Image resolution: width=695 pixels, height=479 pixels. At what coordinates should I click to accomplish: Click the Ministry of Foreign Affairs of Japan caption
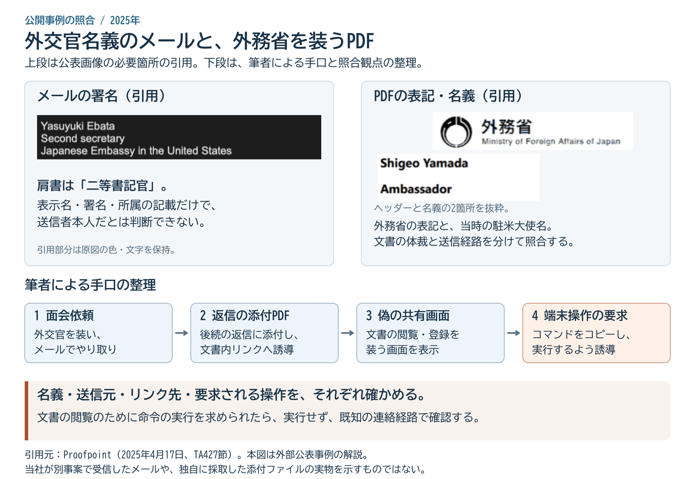pos(551,141)
